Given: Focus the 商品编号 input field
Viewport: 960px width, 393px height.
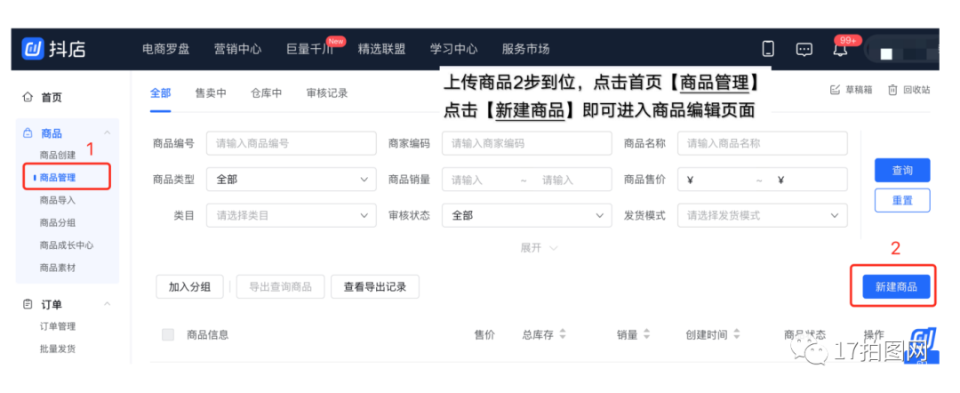Looking at the screenshot, I should (x=291, y=143).
